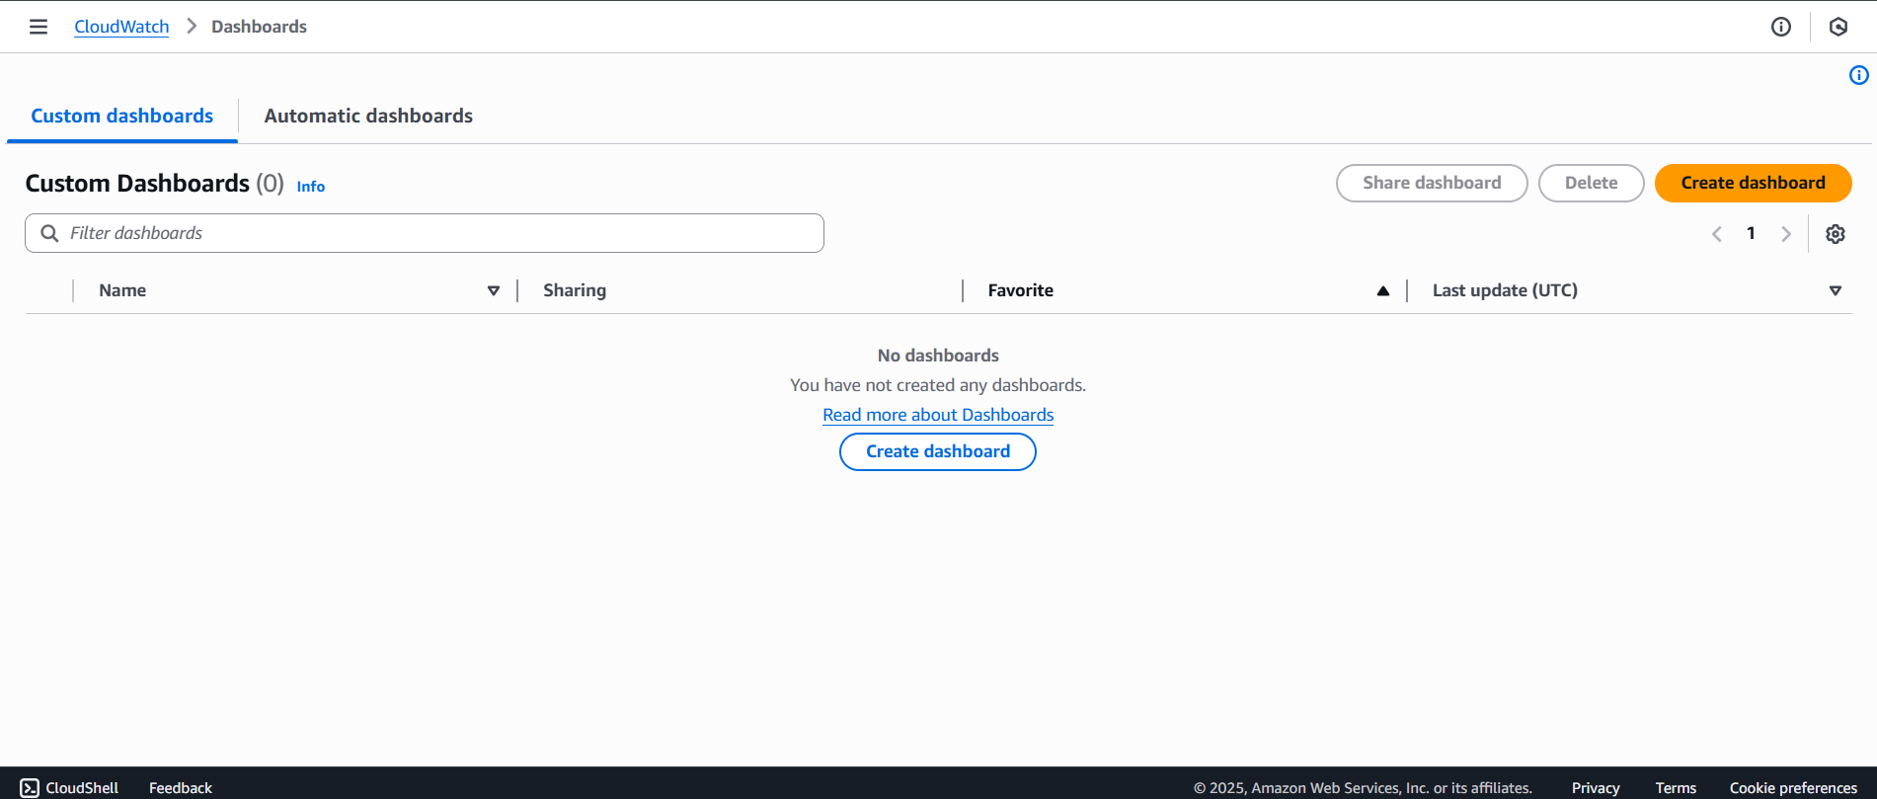Switch to Custom dashboards tab

coord(122,116)
